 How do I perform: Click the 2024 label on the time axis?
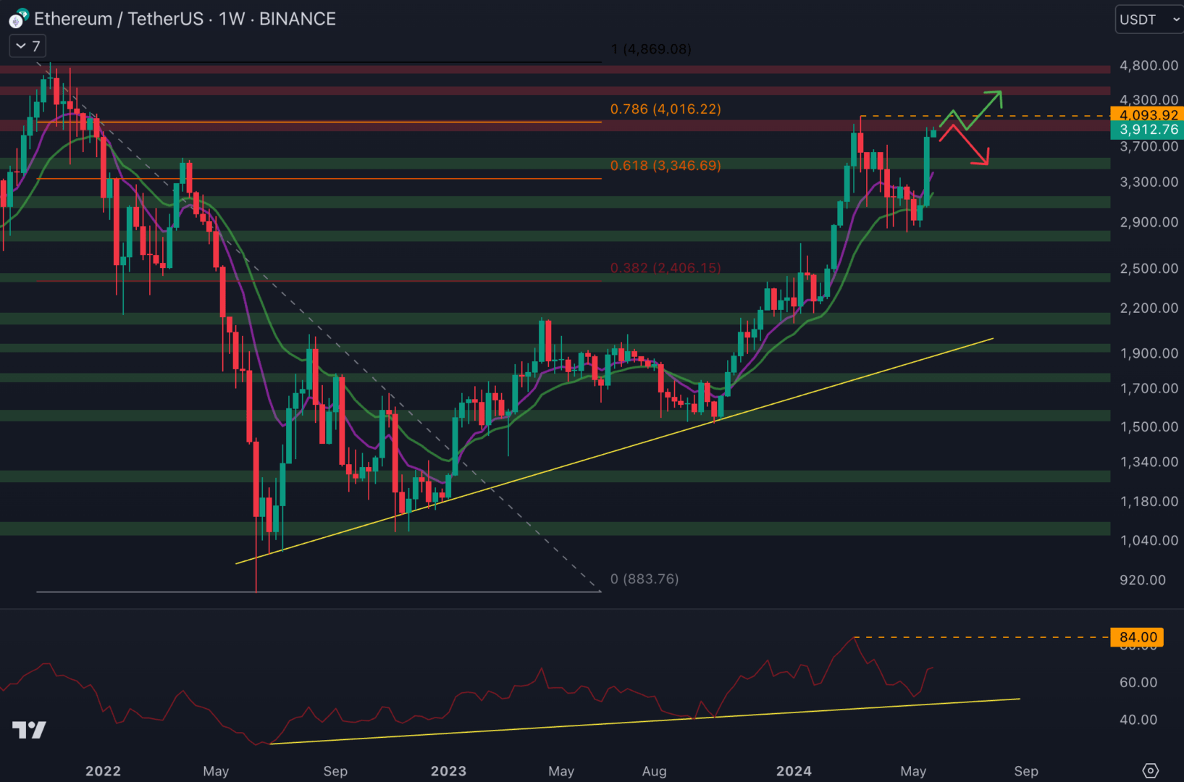(794, 771)
